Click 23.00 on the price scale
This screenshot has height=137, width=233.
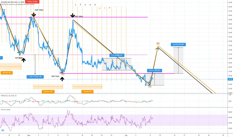click(230, 89)
